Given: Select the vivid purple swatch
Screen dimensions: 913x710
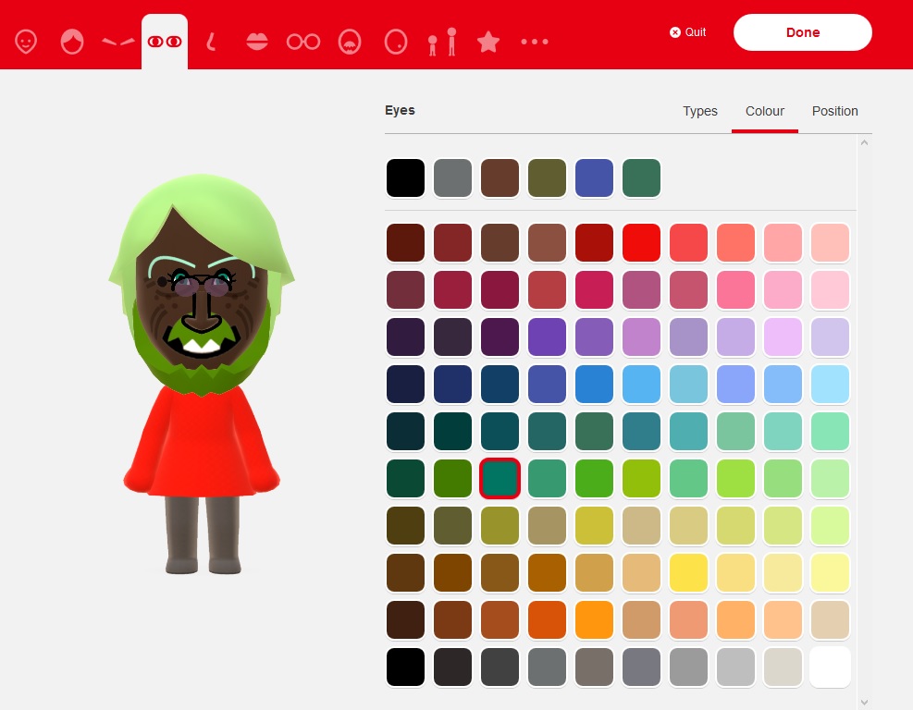Looking at the screenshot, I should coord(547,337).
